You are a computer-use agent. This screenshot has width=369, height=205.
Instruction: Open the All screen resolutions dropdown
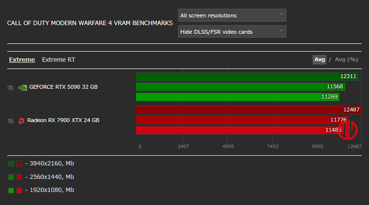(232, 15)
